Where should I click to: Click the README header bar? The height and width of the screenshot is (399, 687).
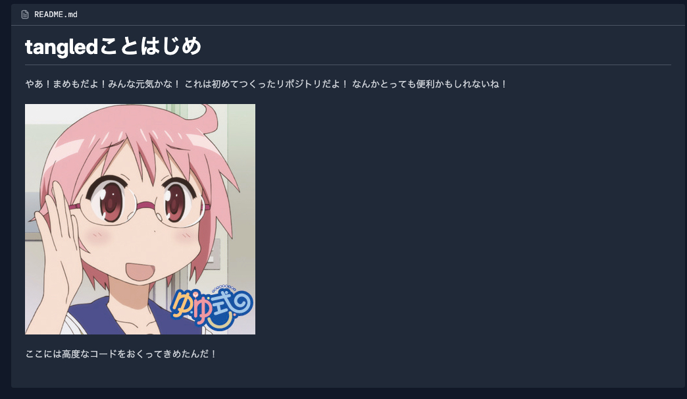[x=348, y=14]
